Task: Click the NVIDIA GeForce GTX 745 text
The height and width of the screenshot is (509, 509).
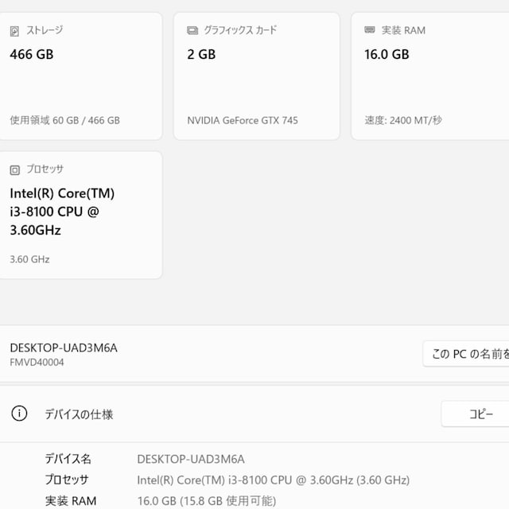Action: (x=243, y=121)
